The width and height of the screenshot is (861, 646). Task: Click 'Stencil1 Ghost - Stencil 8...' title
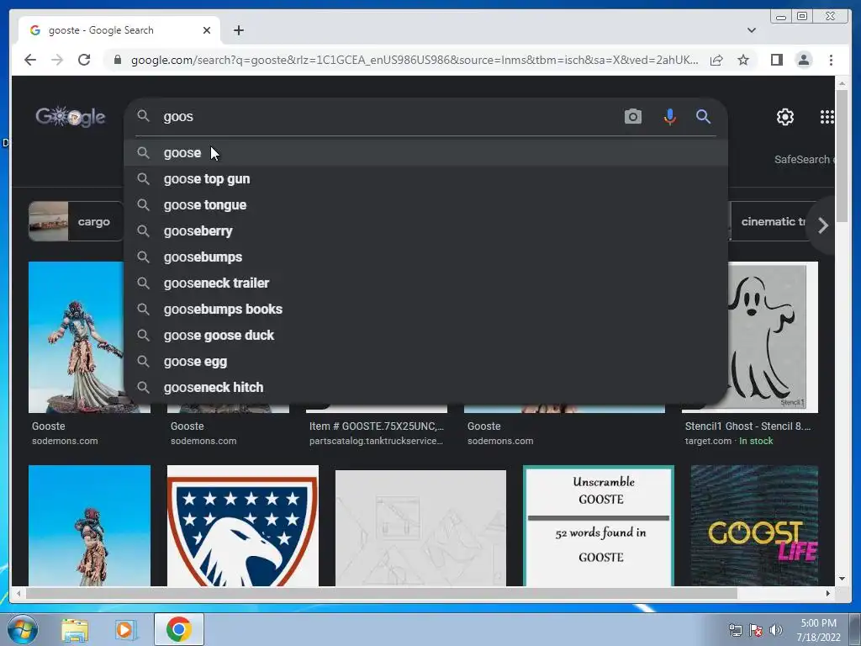[747, 426]
